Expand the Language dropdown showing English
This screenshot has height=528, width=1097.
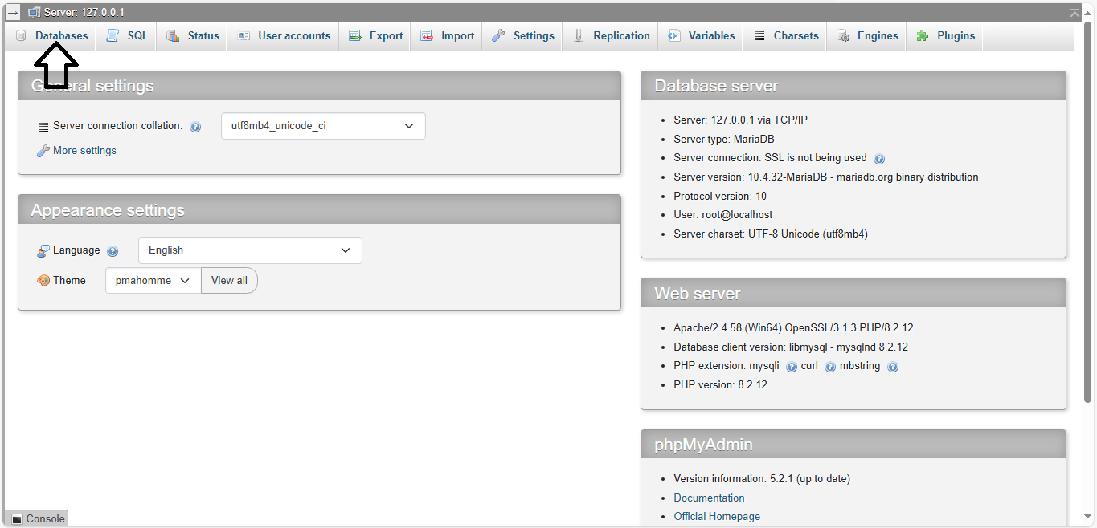[250, 250]
